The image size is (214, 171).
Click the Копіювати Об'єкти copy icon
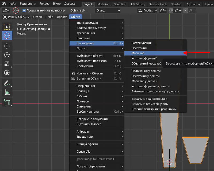coord(73,73)
